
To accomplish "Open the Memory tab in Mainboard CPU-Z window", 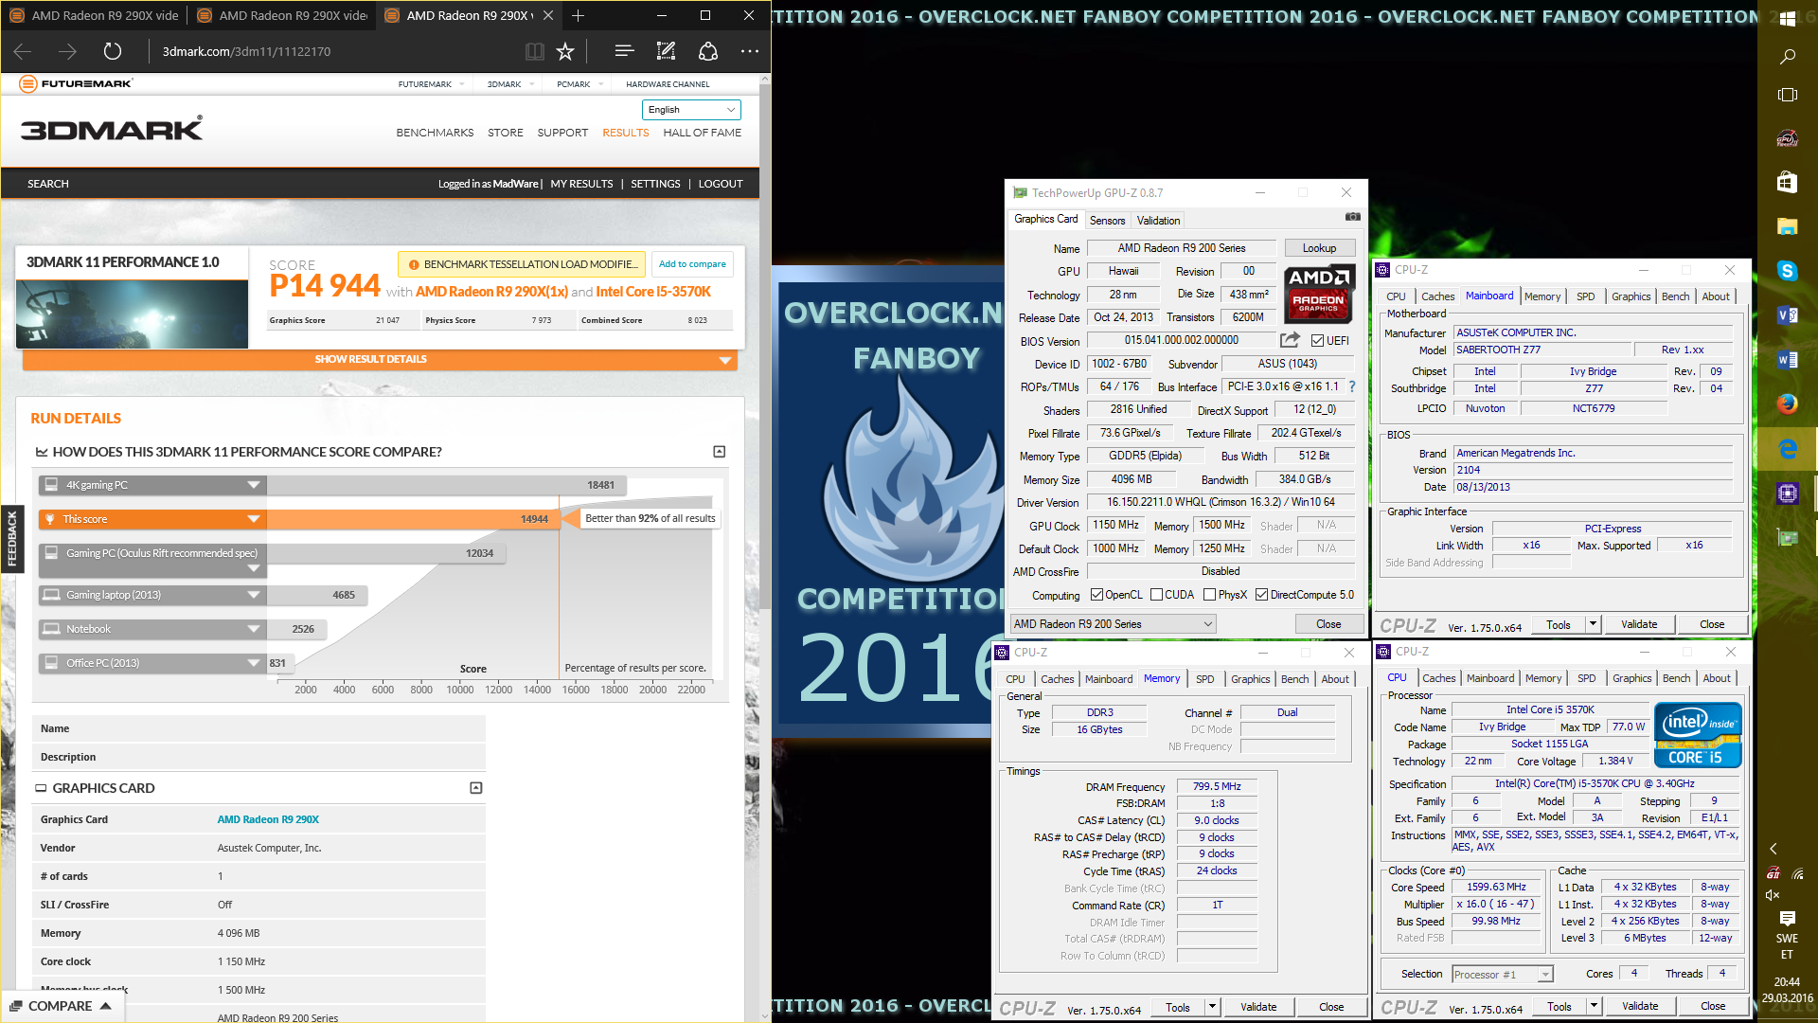I will click(1542, 296).
